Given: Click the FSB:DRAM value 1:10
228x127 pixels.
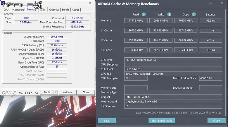Looking at the screenshot, I should click(57, 41).
